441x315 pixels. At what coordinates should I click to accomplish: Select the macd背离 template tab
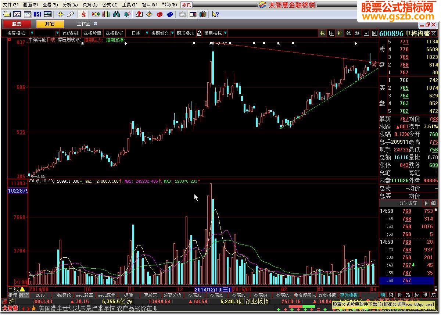[x=84, y=295]
